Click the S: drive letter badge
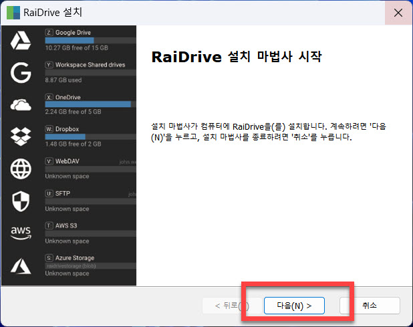 pos(49,258)
